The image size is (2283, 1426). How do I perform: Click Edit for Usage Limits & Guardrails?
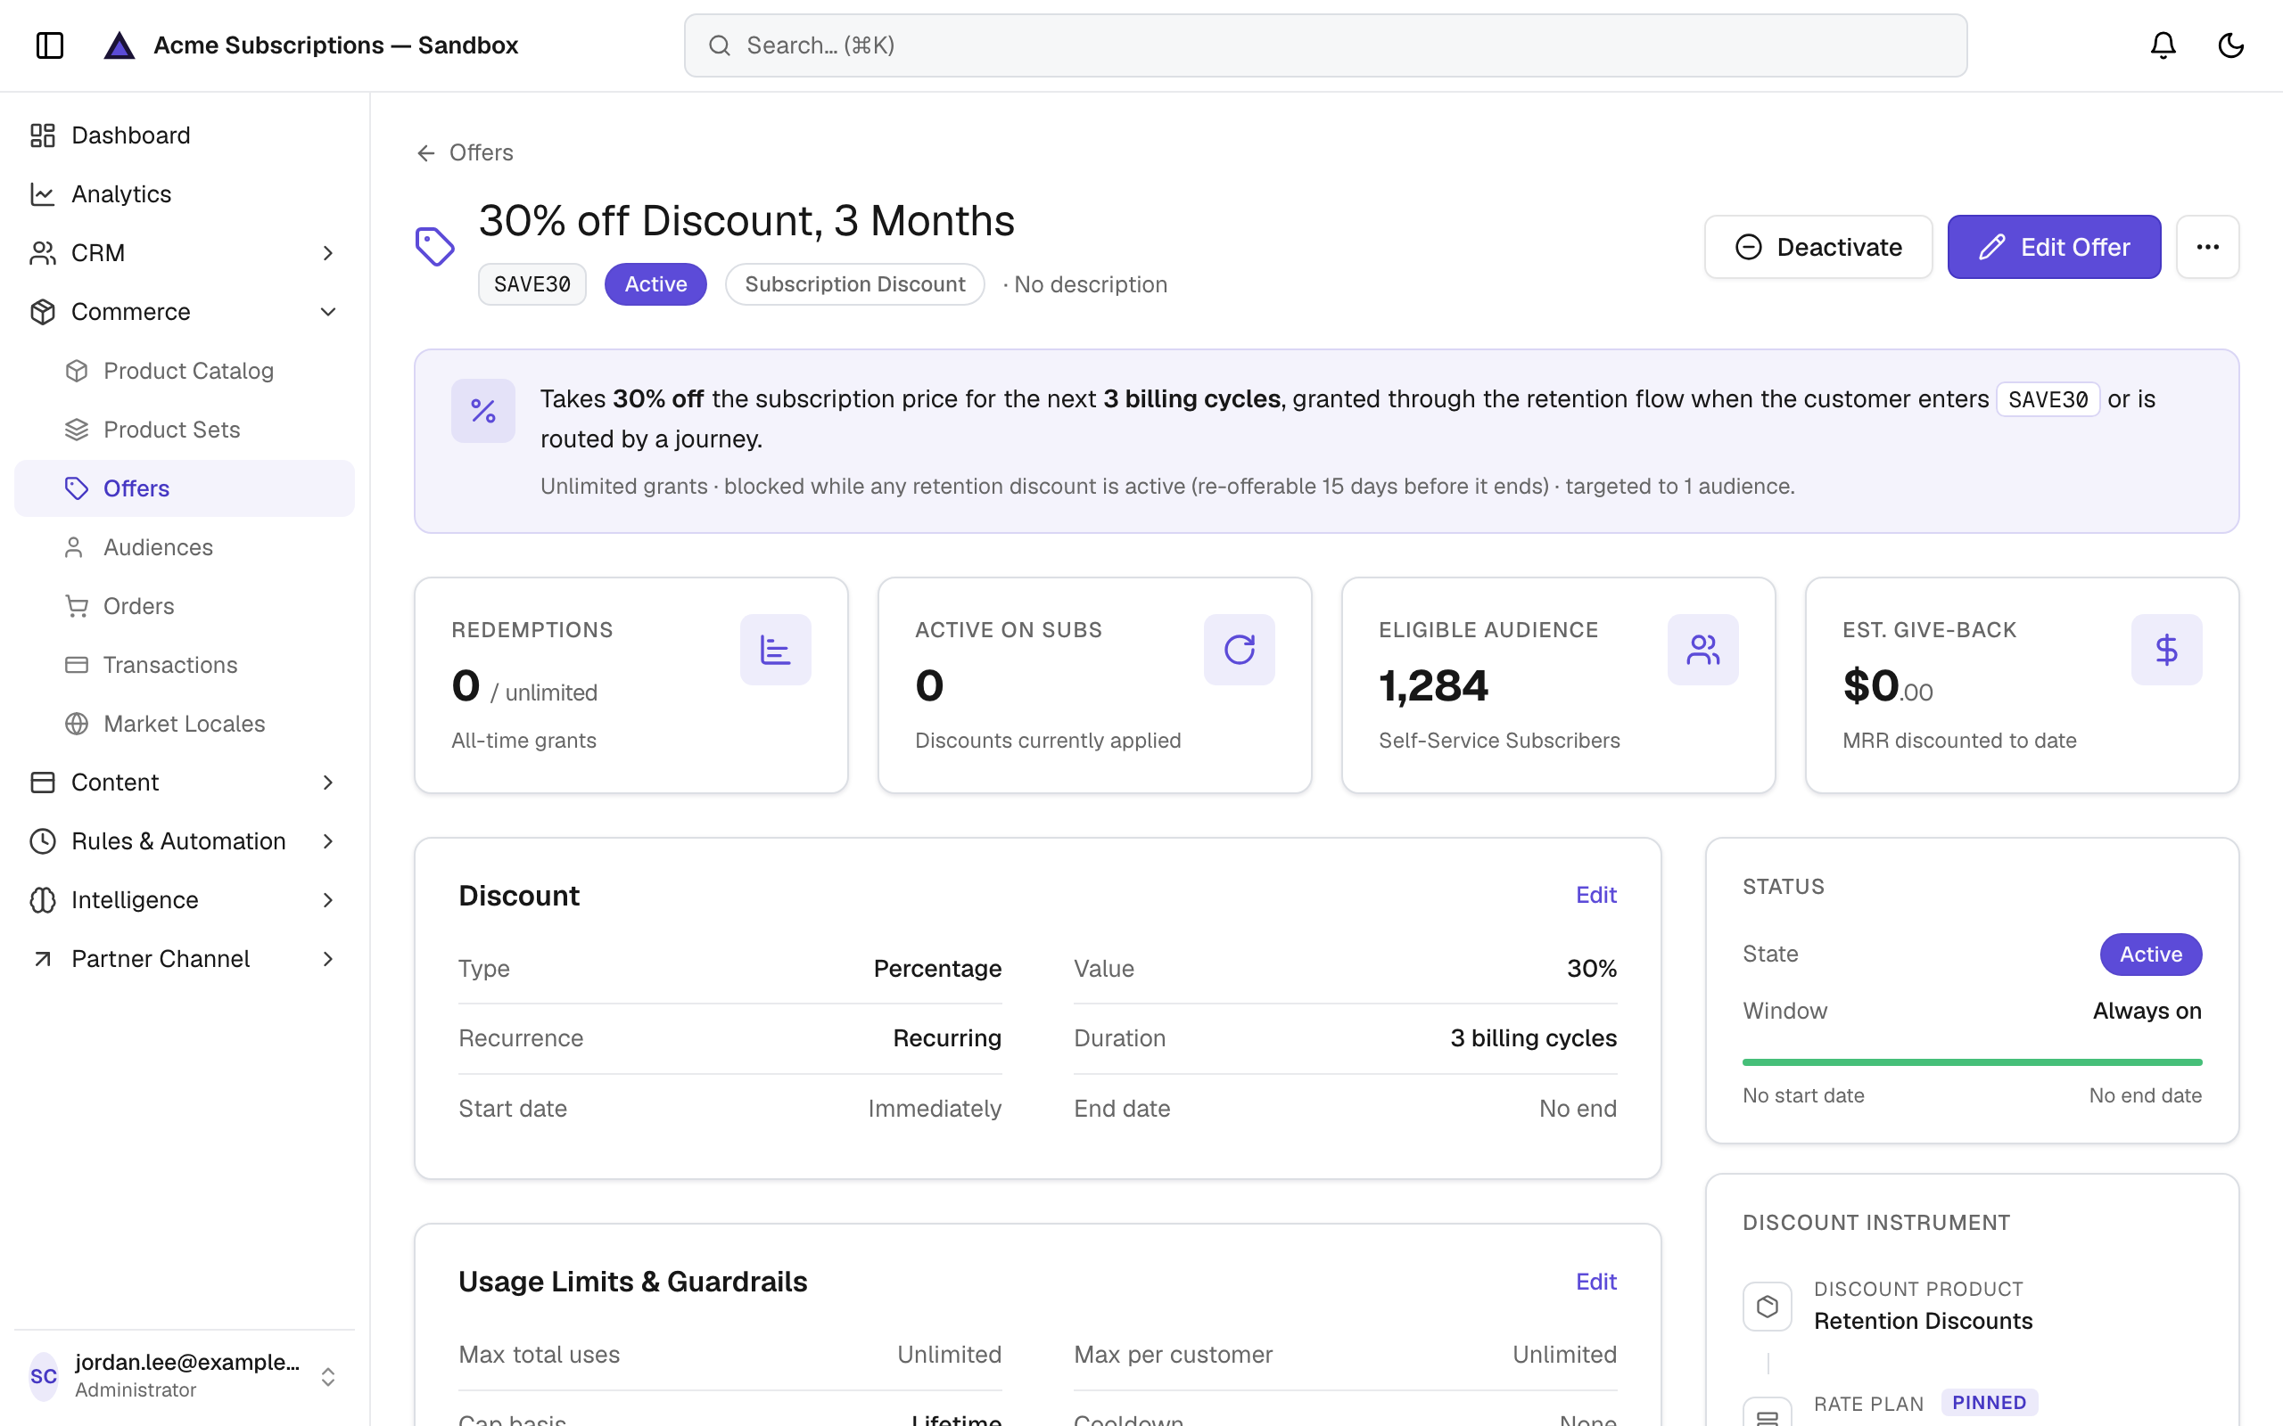point(1595,1282)
